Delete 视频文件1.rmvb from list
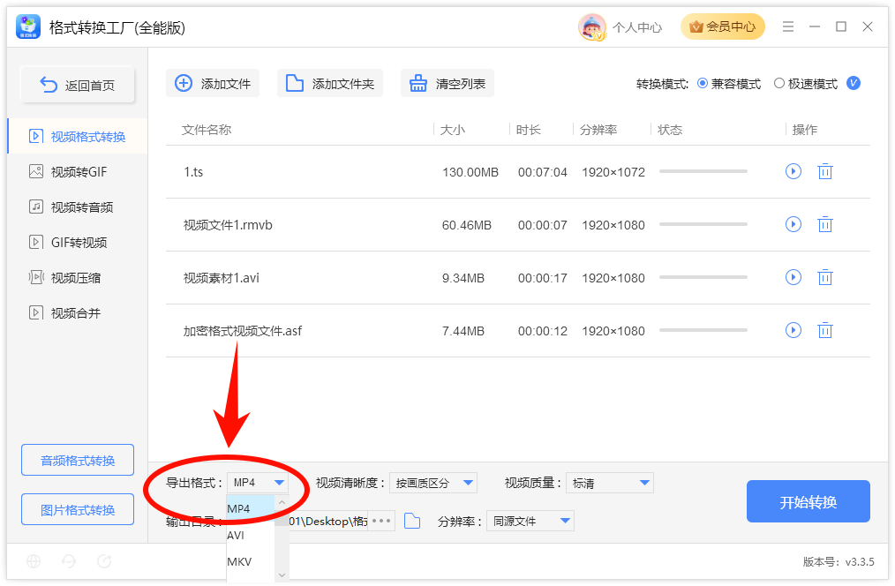Viewport: 895px width, 586px height. click(824, 224)
